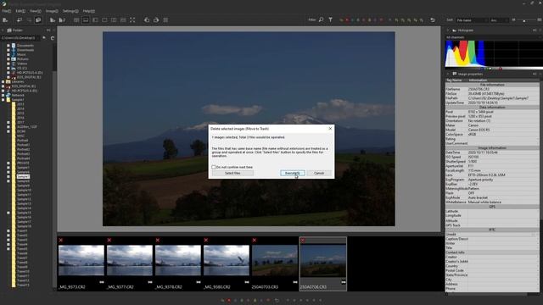
Task: Open the Asc sort order dropdown
Action: (500, 20)
